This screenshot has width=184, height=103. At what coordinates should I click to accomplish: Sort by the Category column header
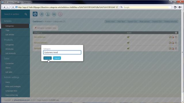[x=38, y=33]
